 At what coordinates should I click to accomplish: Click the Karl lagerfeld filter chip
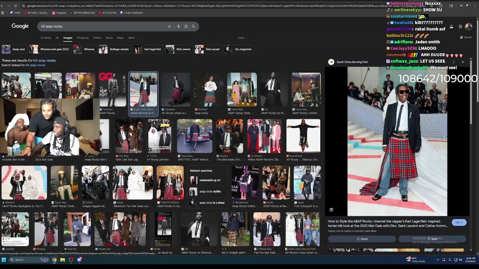point(148,49)
